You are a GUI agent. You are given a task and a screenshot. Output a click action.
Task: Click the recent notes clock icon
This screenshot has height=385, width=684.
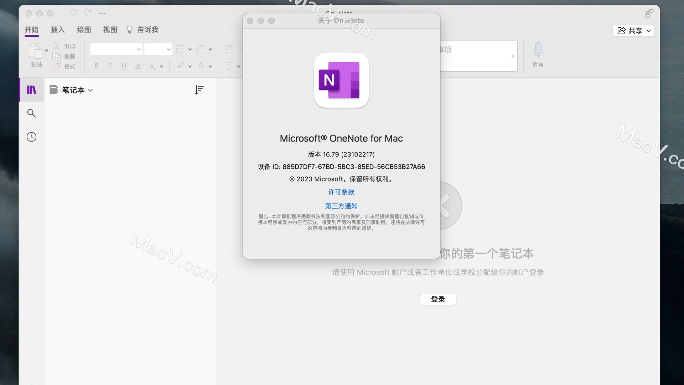click(31, 137)
